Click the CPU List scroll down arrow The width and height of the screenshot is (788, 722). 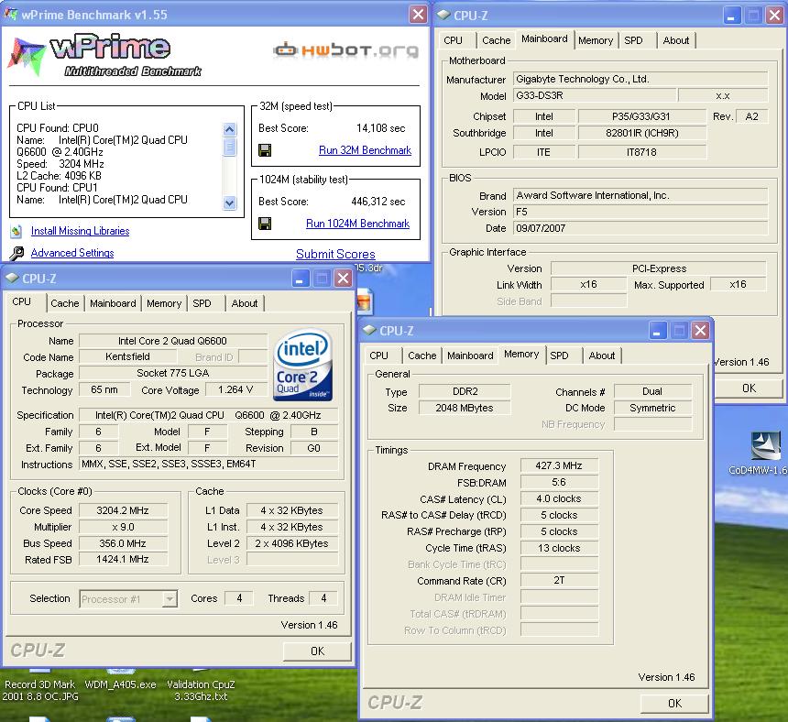229,203
